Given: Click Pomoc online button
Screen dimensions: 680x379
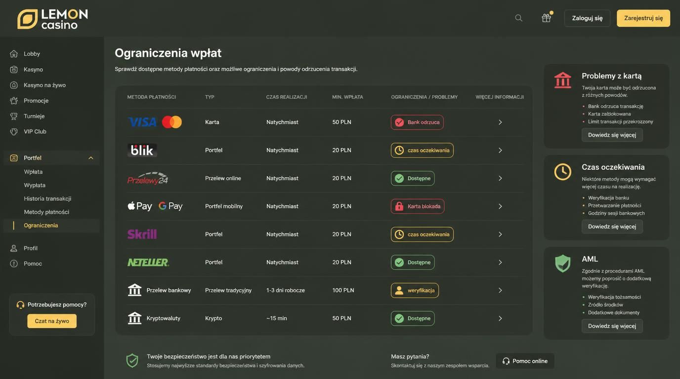Looking at the screenshot, I should tap(525, 361).
